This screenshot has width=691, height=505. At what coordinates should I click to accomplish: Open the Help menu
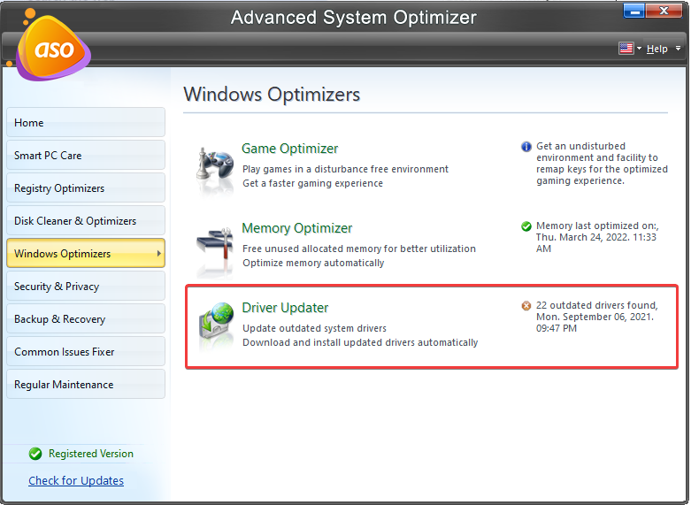pyautogui.click(x=657, y=49)
